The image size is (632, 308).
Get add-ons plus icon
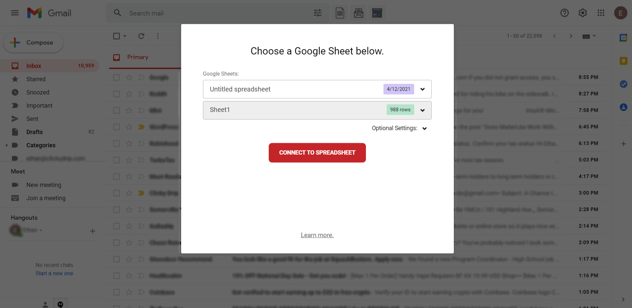click(623, 144)
